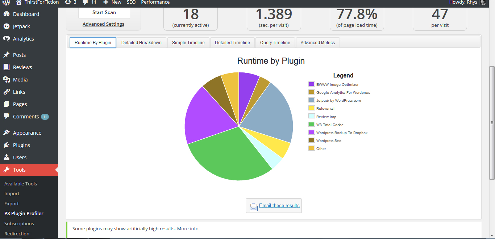Click the home icon beside ThirstForFiction

pyautogui.click(x=18, y=2)
